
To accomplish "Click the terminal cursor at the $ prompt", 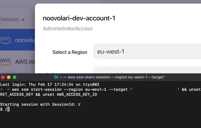I will (8, 109).
